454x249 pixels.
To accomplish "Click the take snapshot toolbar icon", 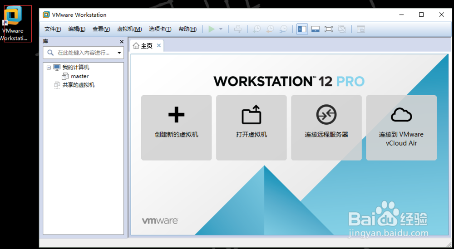I will pyautogui.click(x=257, y=29).
